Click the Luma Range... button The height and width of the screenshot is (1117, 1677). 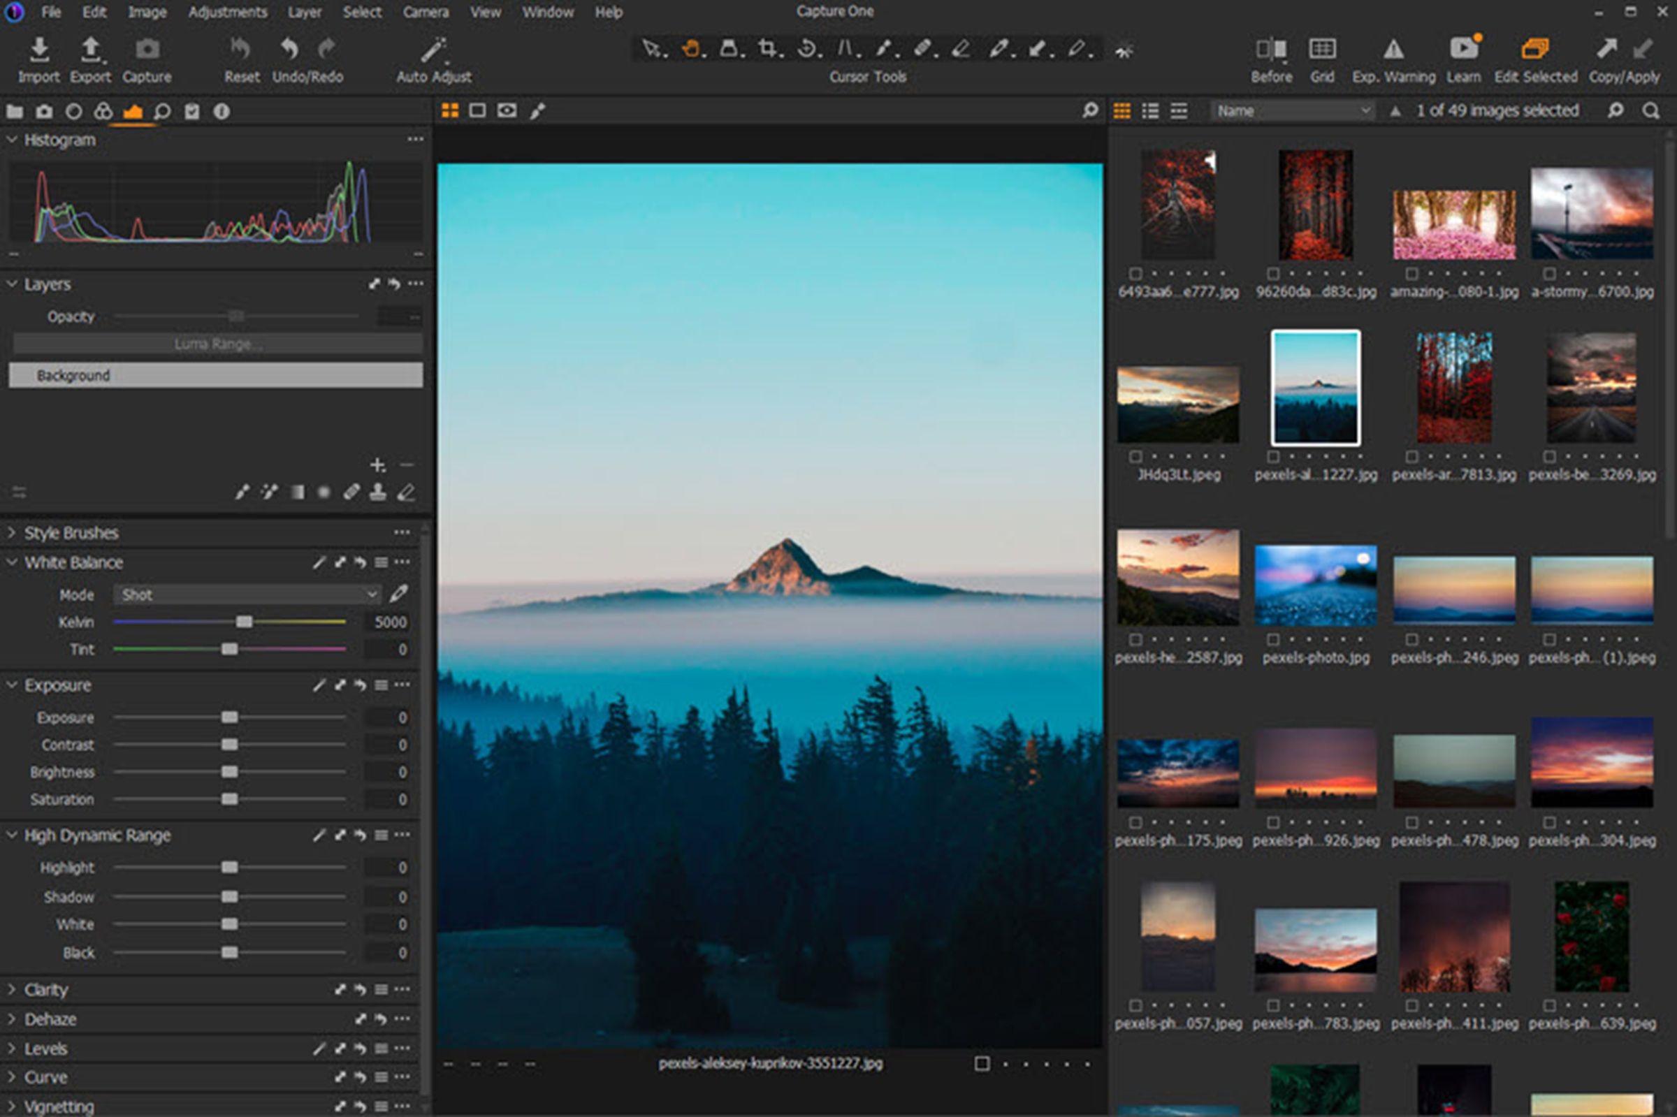(218, 344)
